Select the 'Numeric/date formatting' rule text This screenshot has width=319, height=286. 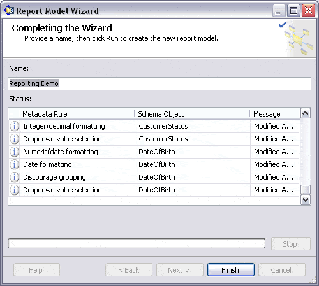(x=61, y=152)
